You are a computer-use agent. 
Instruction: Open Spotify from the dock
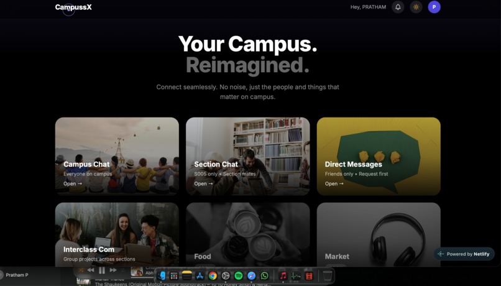238,276
